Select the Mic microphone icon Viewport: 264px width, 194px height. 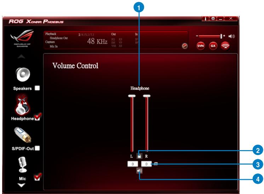22,165
